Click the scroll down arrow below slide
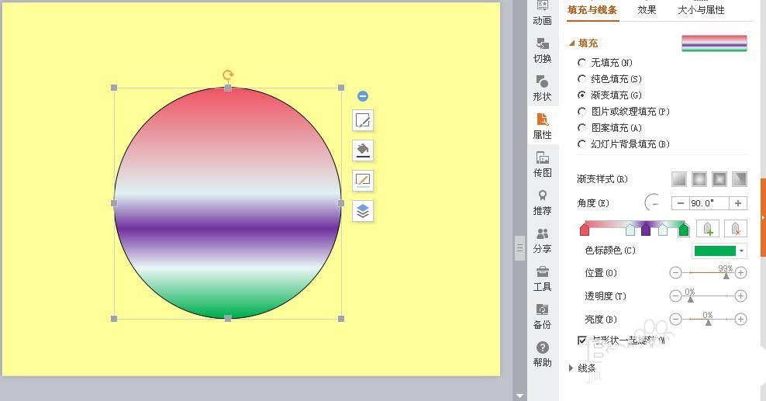The height and width of the screenshot is (401, 766). [x=519, y=396]
